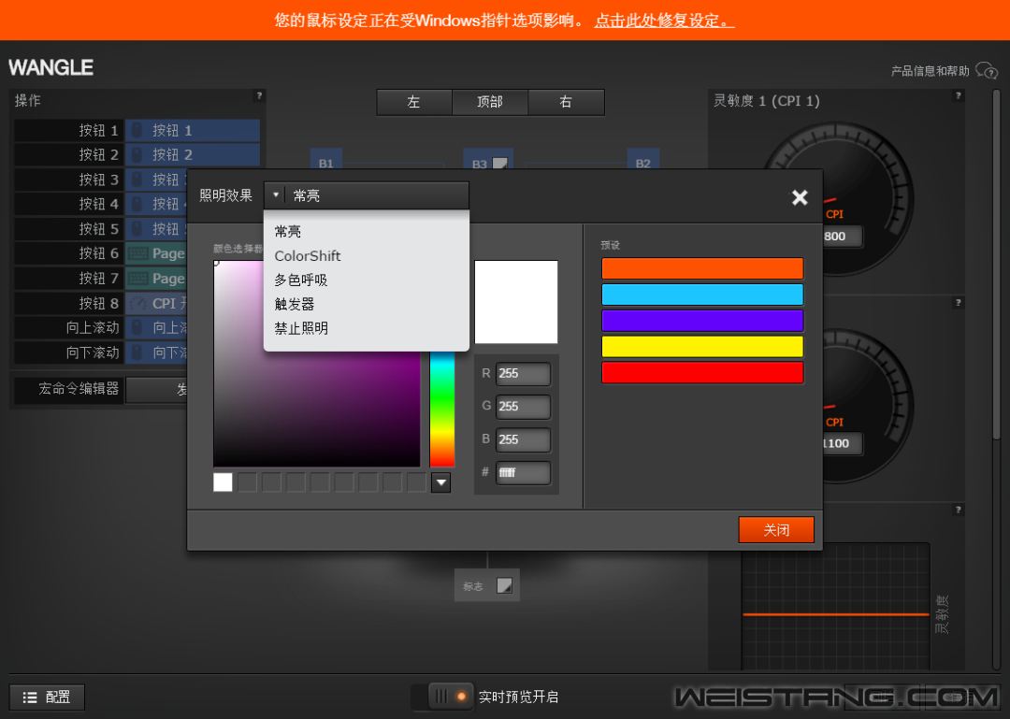Click the large white color preview box
Image resolution: width=1010 pixels, height=719 pixels.
[516, 302]
